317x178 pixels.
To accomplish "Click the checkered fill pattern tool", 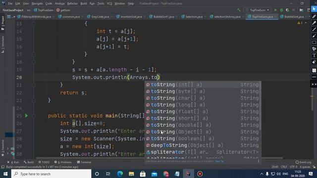I will tap(314, 70).
